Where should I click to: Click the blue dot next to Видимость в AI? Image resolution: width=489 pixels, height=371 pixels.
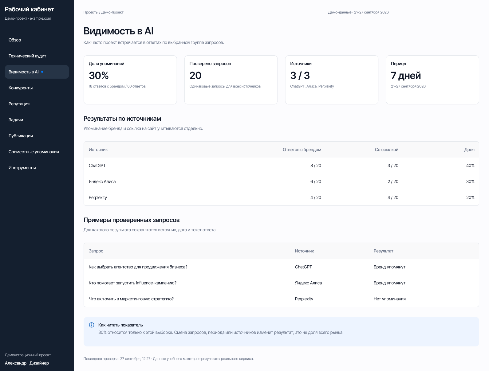pos(42,72)
